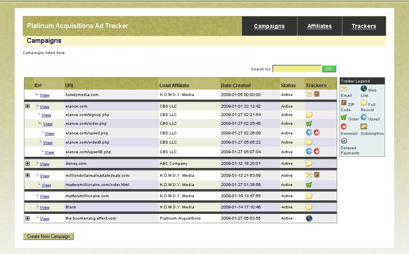Click the Email tracker icon in howdymedia.com row
The height and width of the screenshot is (254, 409).
[309, 94]
